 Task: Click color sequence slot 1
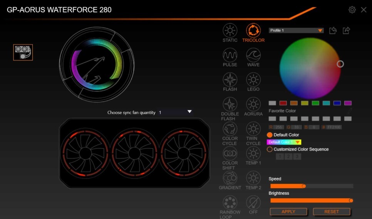[280, 157]
